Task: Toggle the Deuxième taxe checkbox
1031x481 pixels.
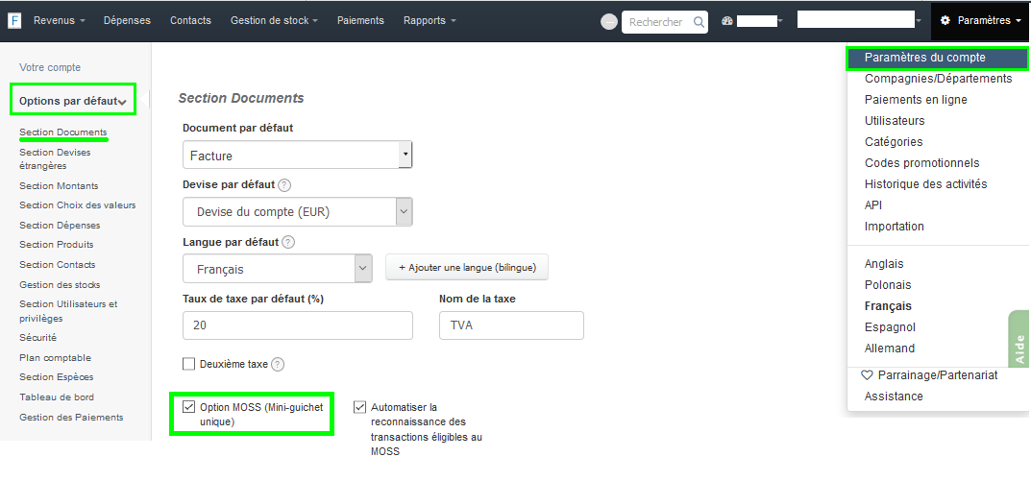Action: pos(188,364)
